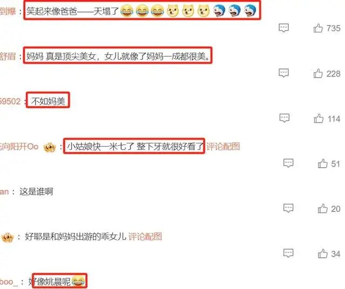Thumbs up the comment with 34 likes
Viewport: 345px width, 289px height.
click(x=323, y=253)
